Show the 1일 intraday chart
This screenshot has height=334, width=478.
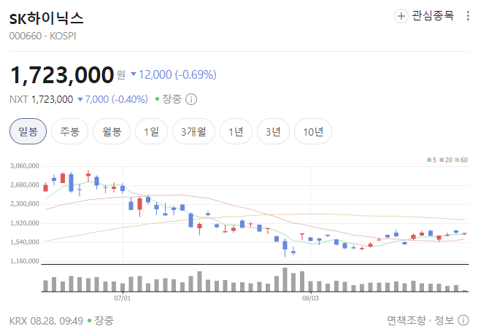(x=151, y=131)
